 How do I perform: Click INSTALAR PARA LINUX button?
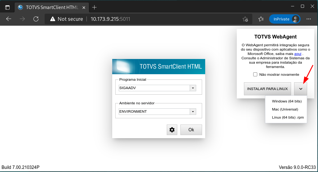tap(267, 89)
